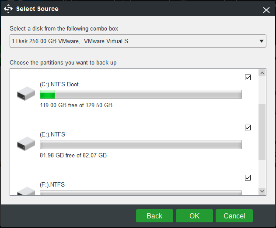Click the partition list scroll up arrow
276x228 pixels.
262,73
